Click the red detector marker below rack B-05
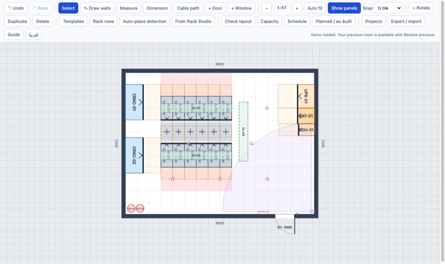The image size is (445, 264). 220,179
